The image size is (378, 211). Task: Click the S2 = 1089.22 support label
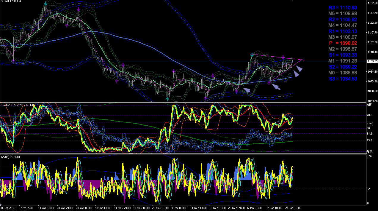[343, 67]
